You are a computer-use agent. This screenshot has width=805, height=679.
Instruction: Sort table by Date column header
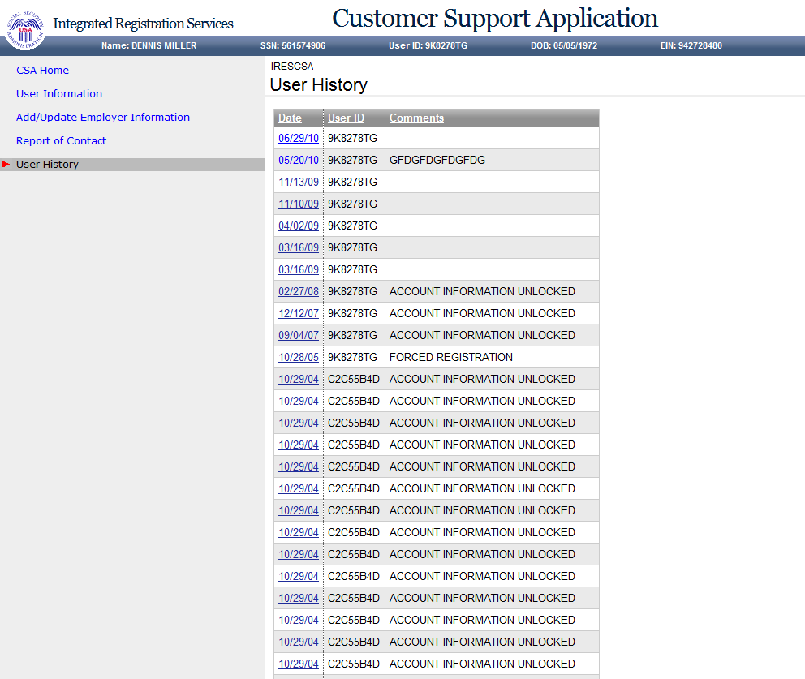[x=290, y=118]
